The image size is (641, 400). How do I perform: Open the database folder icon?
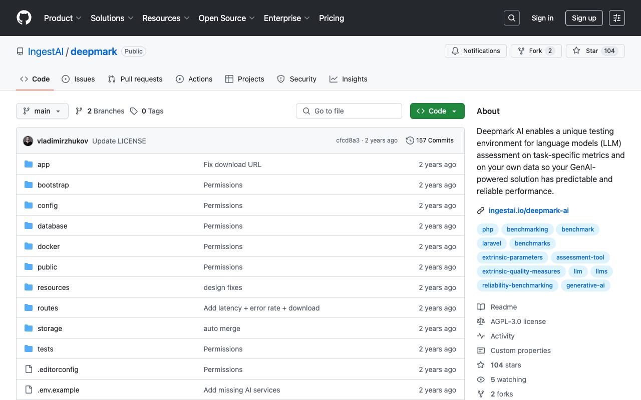point(29,226)
